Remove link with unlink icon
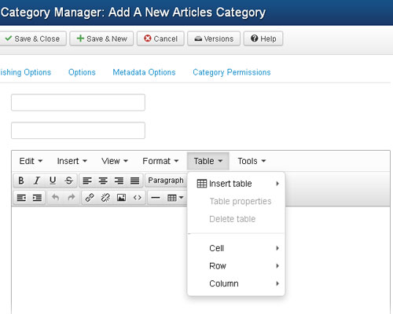The image size is (393, 314). [x=105, y=198]
